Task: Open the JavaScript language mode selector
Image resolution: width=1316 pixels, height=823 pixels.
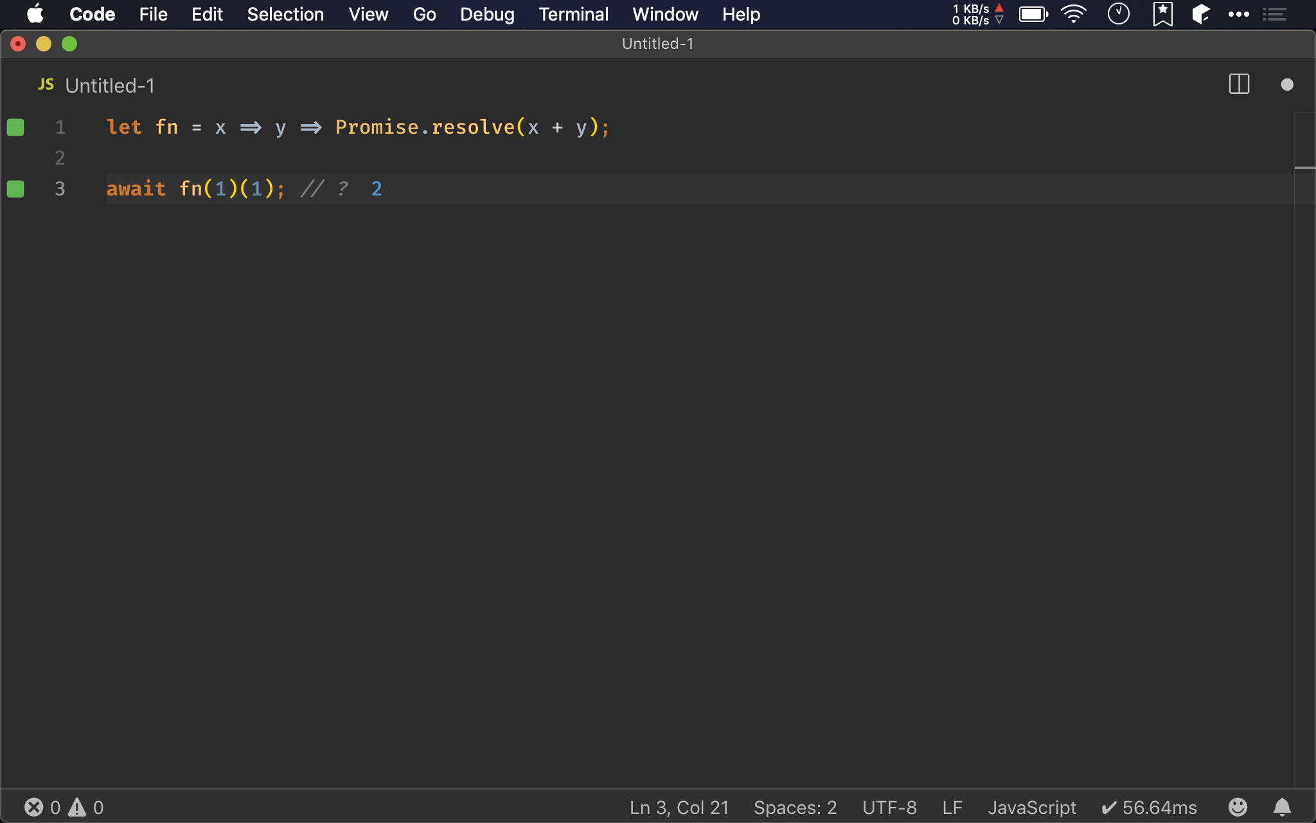Action: click(1031, 807)
